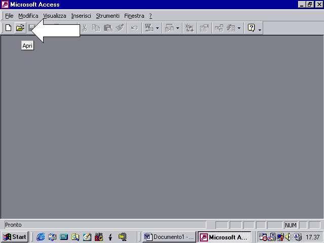The width and height of the screenshot is (324, 243).
Task: Open the Strumenti menu
Action: (x=107, y=16)
